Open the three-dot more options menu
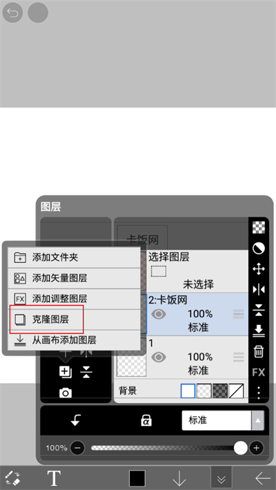Image resolution: width=276 pixels, height=490 pixels. click(x=259, y=393)
